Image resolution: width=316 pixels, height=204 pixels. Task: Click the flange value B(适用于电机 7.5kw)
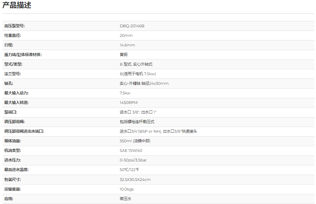click(x=138, y=74)
